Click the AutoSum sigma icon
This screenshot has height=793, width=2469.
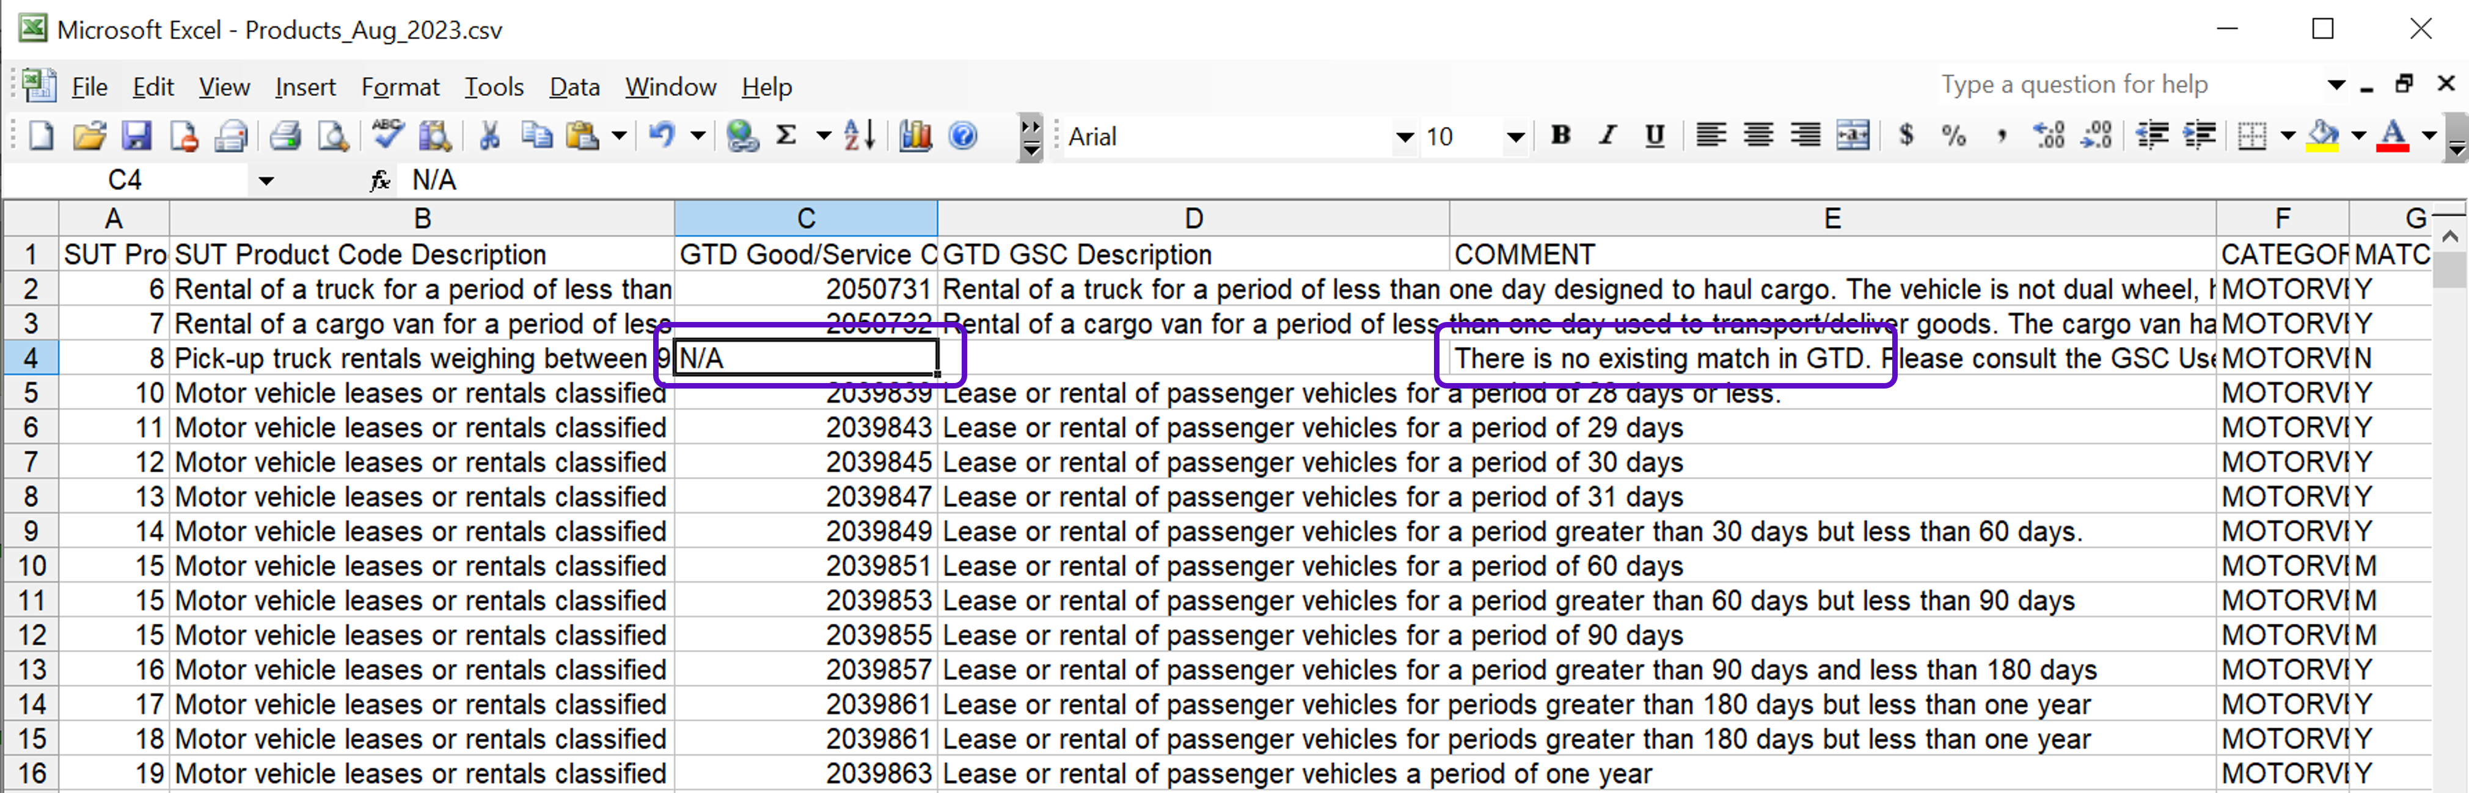[787, 136]
